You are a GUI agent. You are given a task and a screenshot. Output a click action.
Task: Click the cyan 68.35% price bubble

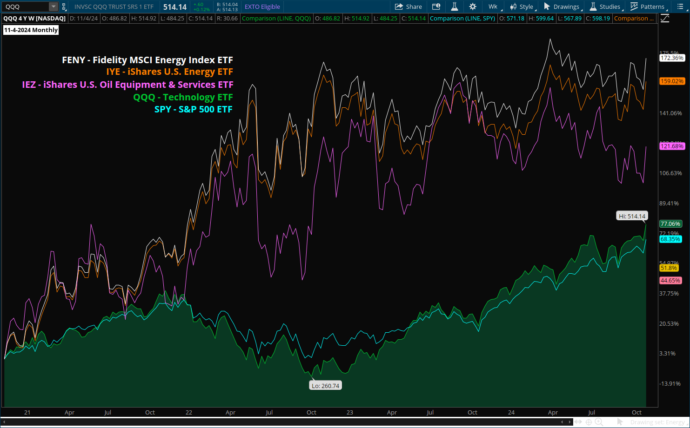pyautogui.click(x=671, y=239)
